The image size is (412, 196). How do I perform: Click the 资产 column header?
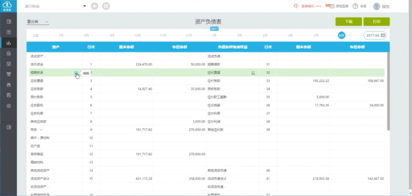pyautogui.click(x=55, y=47)
